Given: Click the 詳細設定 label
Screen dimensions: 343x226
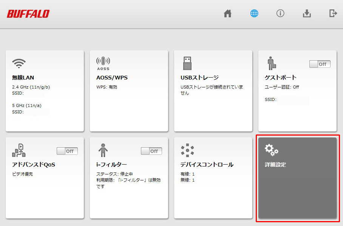Looking at the screenshot, I should pyautogui.click(x=275, y=165).
